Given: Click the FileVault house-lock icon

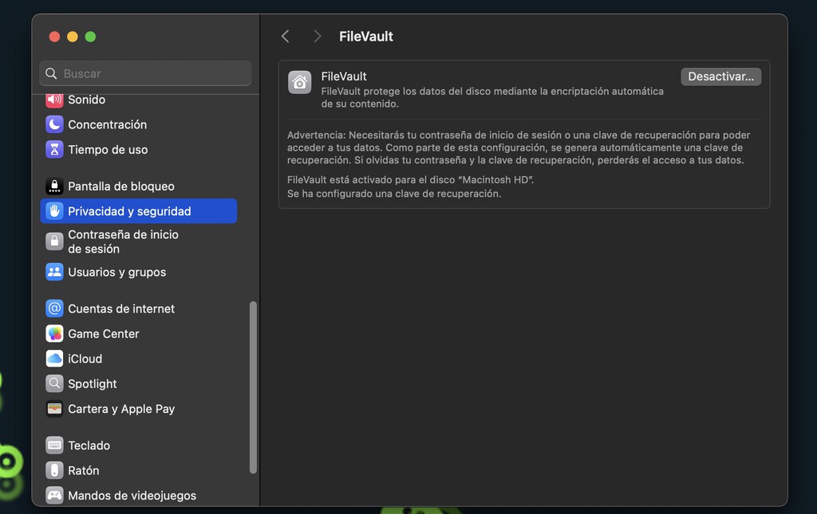Looking at the screenshot, I should pyautogui.click(x=300, y=82).
